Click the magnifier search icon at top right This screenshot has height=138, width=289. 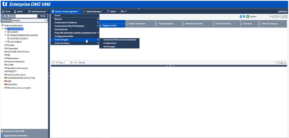coord(280,17)
